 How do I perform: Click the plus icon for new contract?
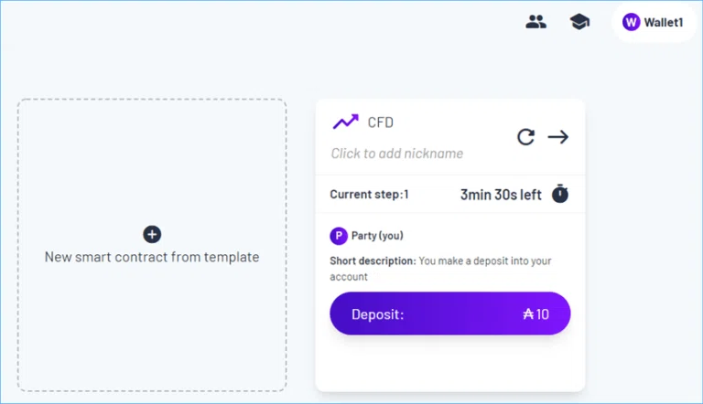tap(152, 234)
